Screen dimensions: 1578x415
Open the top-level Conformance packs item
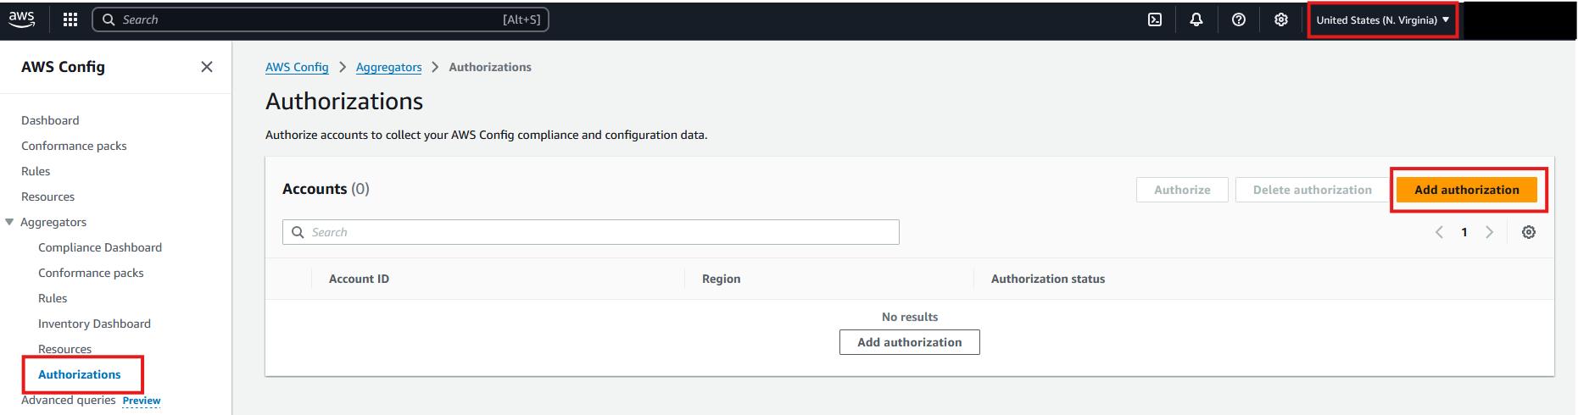click(74, 146)
